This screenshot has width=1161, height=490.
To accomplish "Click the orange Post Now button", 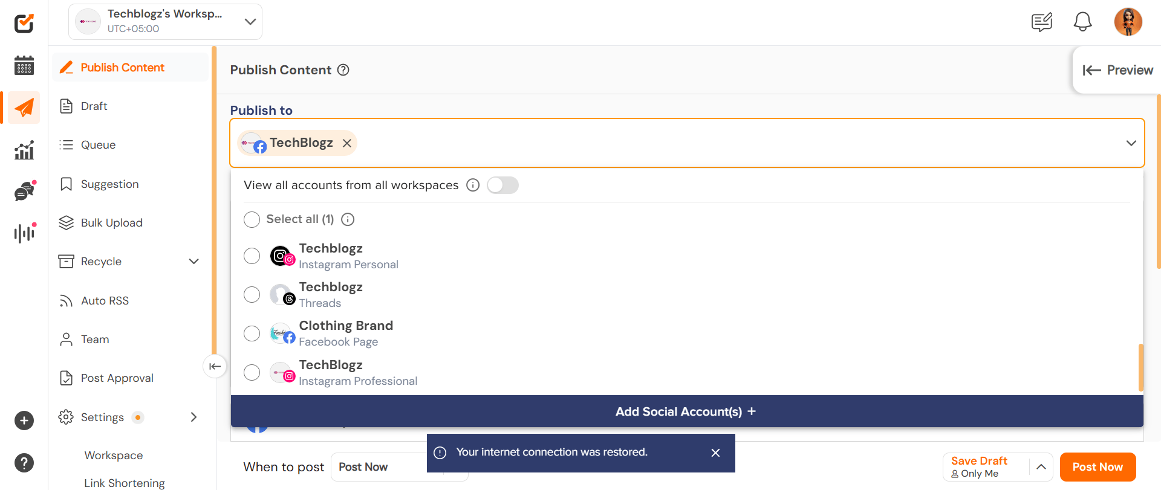I will pos(1097,467).
